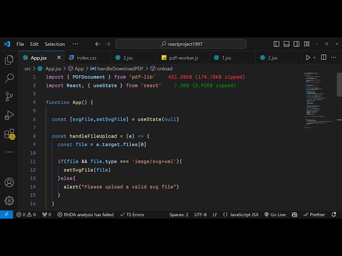Click the reactproject1997 command center search box
Screen dimensions: 342x256
pos(182,44)
